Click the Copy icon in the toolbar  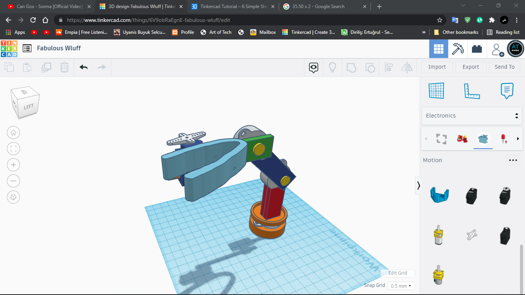pos(9,67)
